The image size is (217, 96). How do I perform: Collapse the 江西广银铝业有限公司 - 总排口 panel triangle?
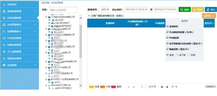coord(89,16)
